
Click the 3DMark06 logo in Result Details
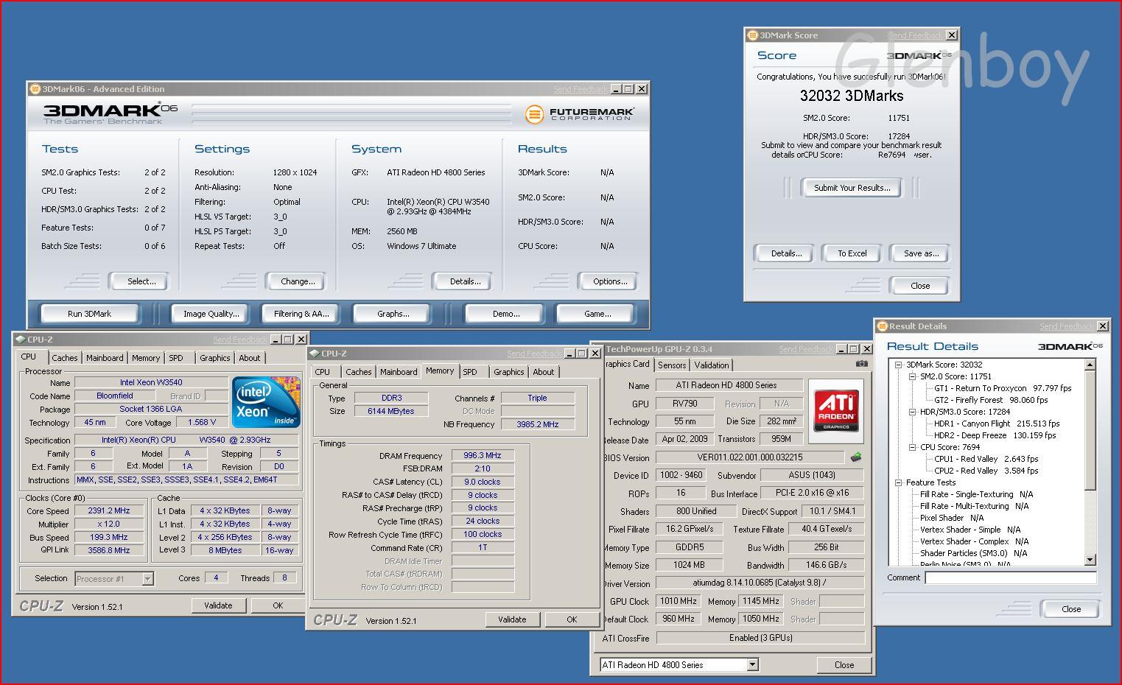[1070, 346]
